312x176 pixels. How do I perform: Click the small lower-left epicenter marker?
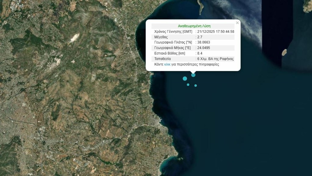click(188, 85)
